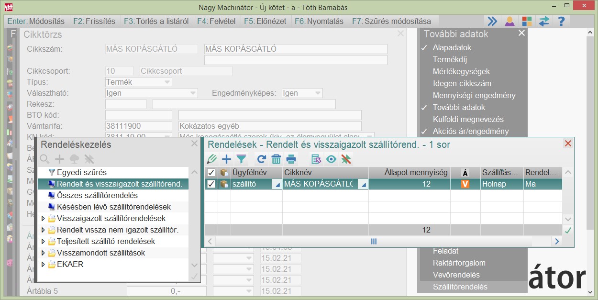Open the szállító cell dropdown triangle
The height and width of the screenshot is (300, 598).
click(277, 185)
